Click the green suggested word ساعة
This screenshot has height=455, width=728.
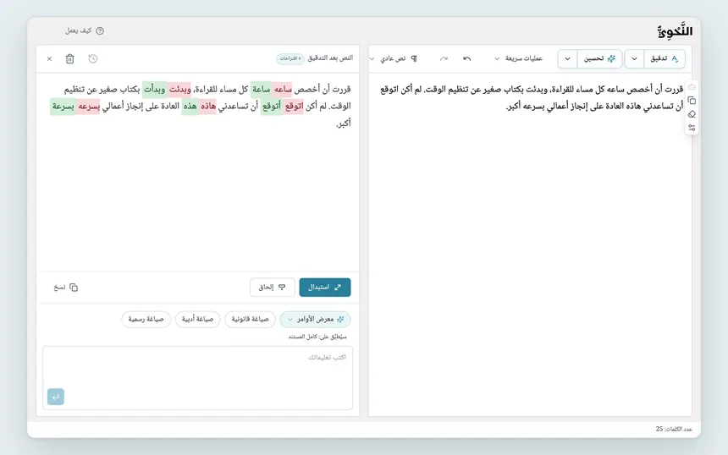pyautogui.click(x=262, y=89)
